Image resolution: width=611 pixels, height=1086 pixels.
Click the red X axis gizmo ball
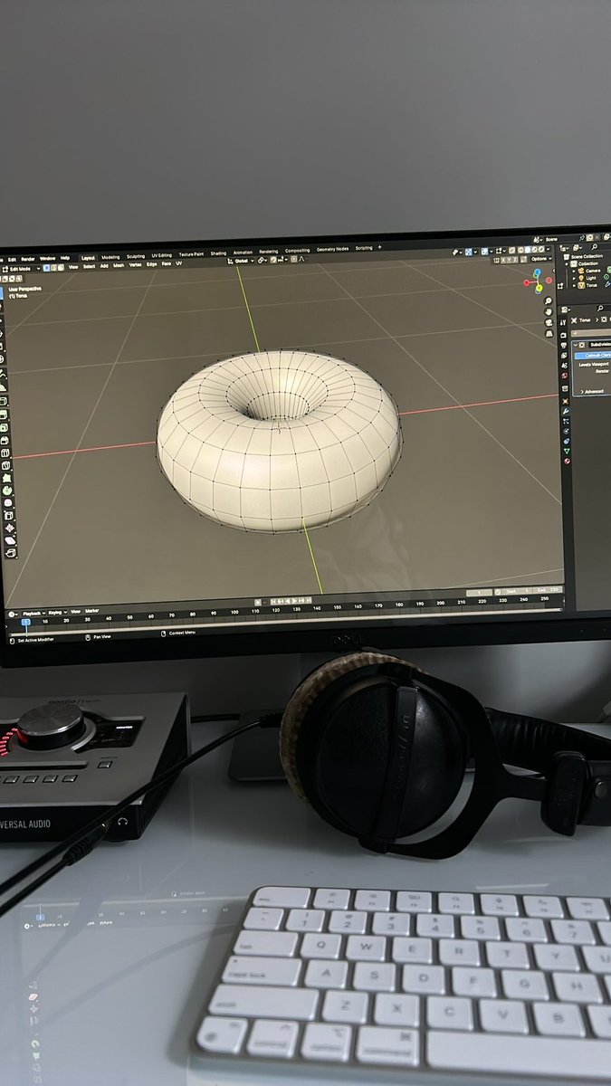[527, 282]
